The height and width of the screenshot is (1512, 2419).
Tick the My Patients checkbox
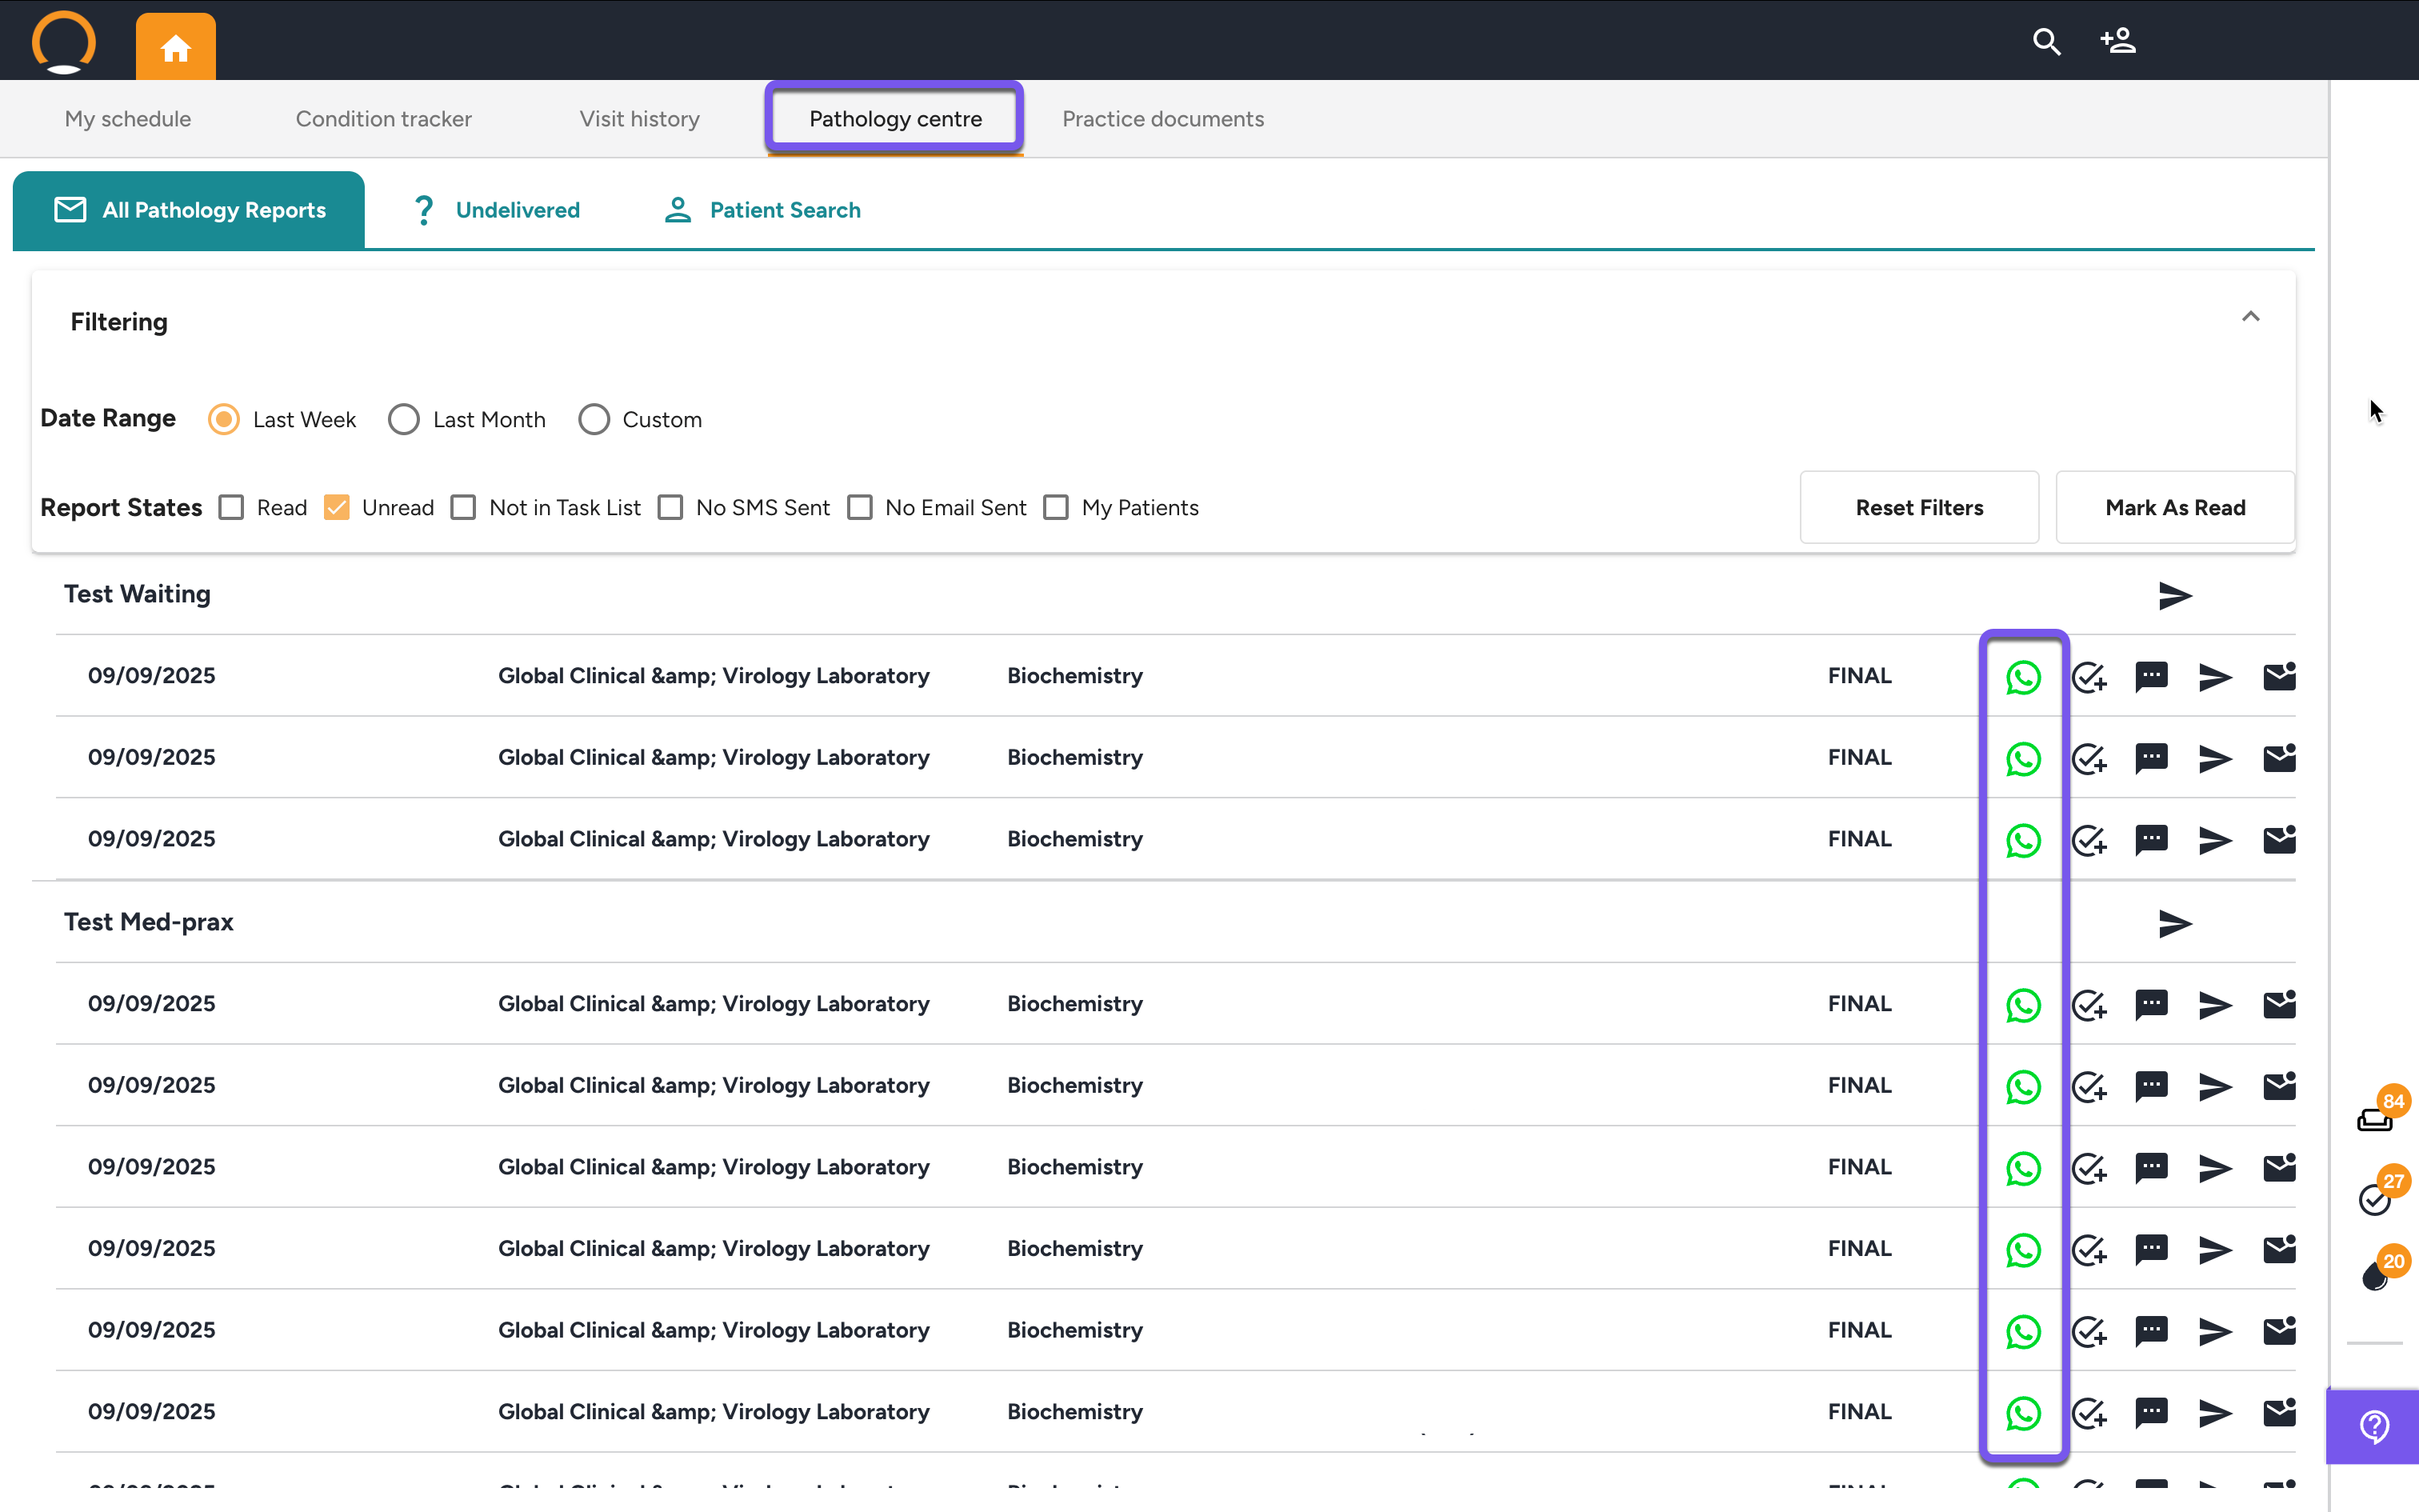click(1056, 508)
